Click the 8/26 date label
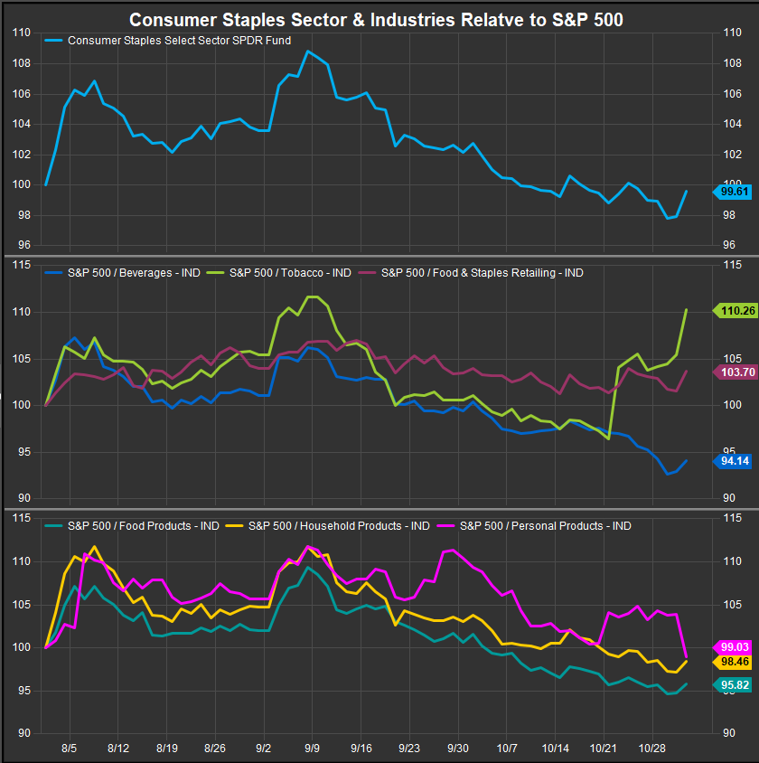This screenshot has width=759, height=763. (215, 748)
